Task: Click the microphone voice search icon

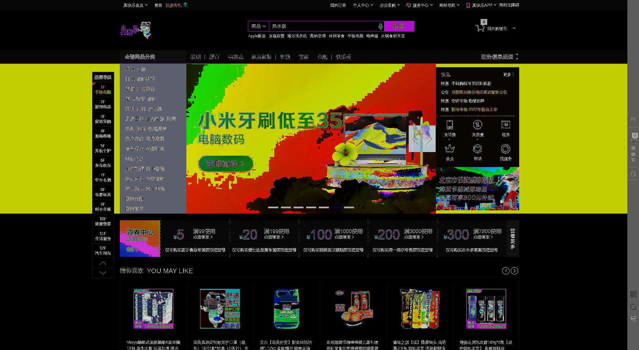Action: click(x=380, y=26)
